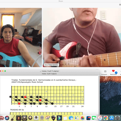This screenshot has width=121, height=121.
Task: Click the red note dot at fret 3
Action: [19, 104]
